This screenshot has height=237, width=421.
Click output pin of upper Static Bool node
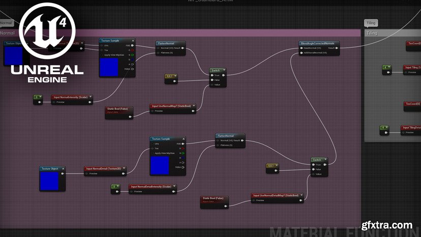tap(131, 116)
